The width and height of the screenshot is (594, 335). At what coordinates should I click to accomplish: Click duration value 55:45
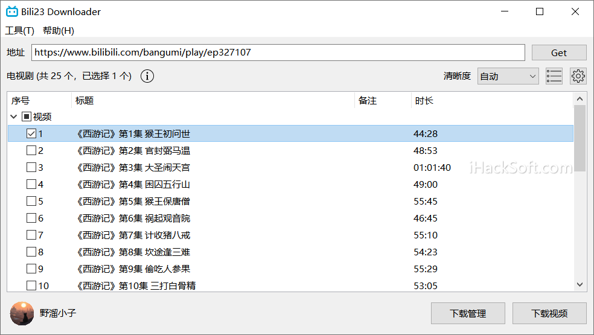pos(426,201)
